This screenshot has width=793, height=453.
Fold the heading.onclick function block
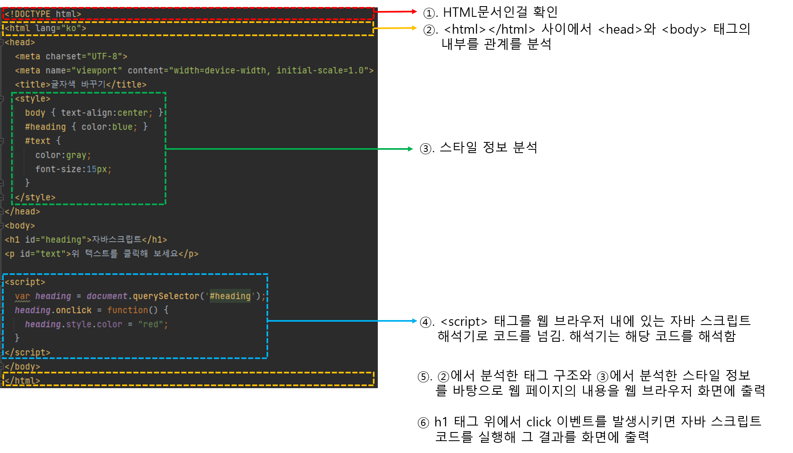(2, 310)
